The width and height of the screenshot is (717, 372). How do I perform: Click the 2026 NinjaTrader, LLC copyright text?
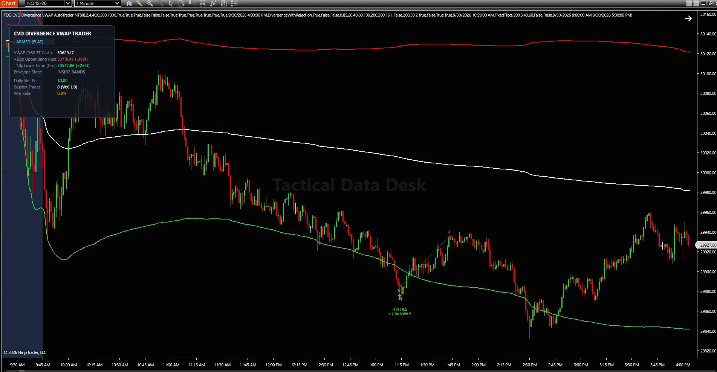(25, 352)
